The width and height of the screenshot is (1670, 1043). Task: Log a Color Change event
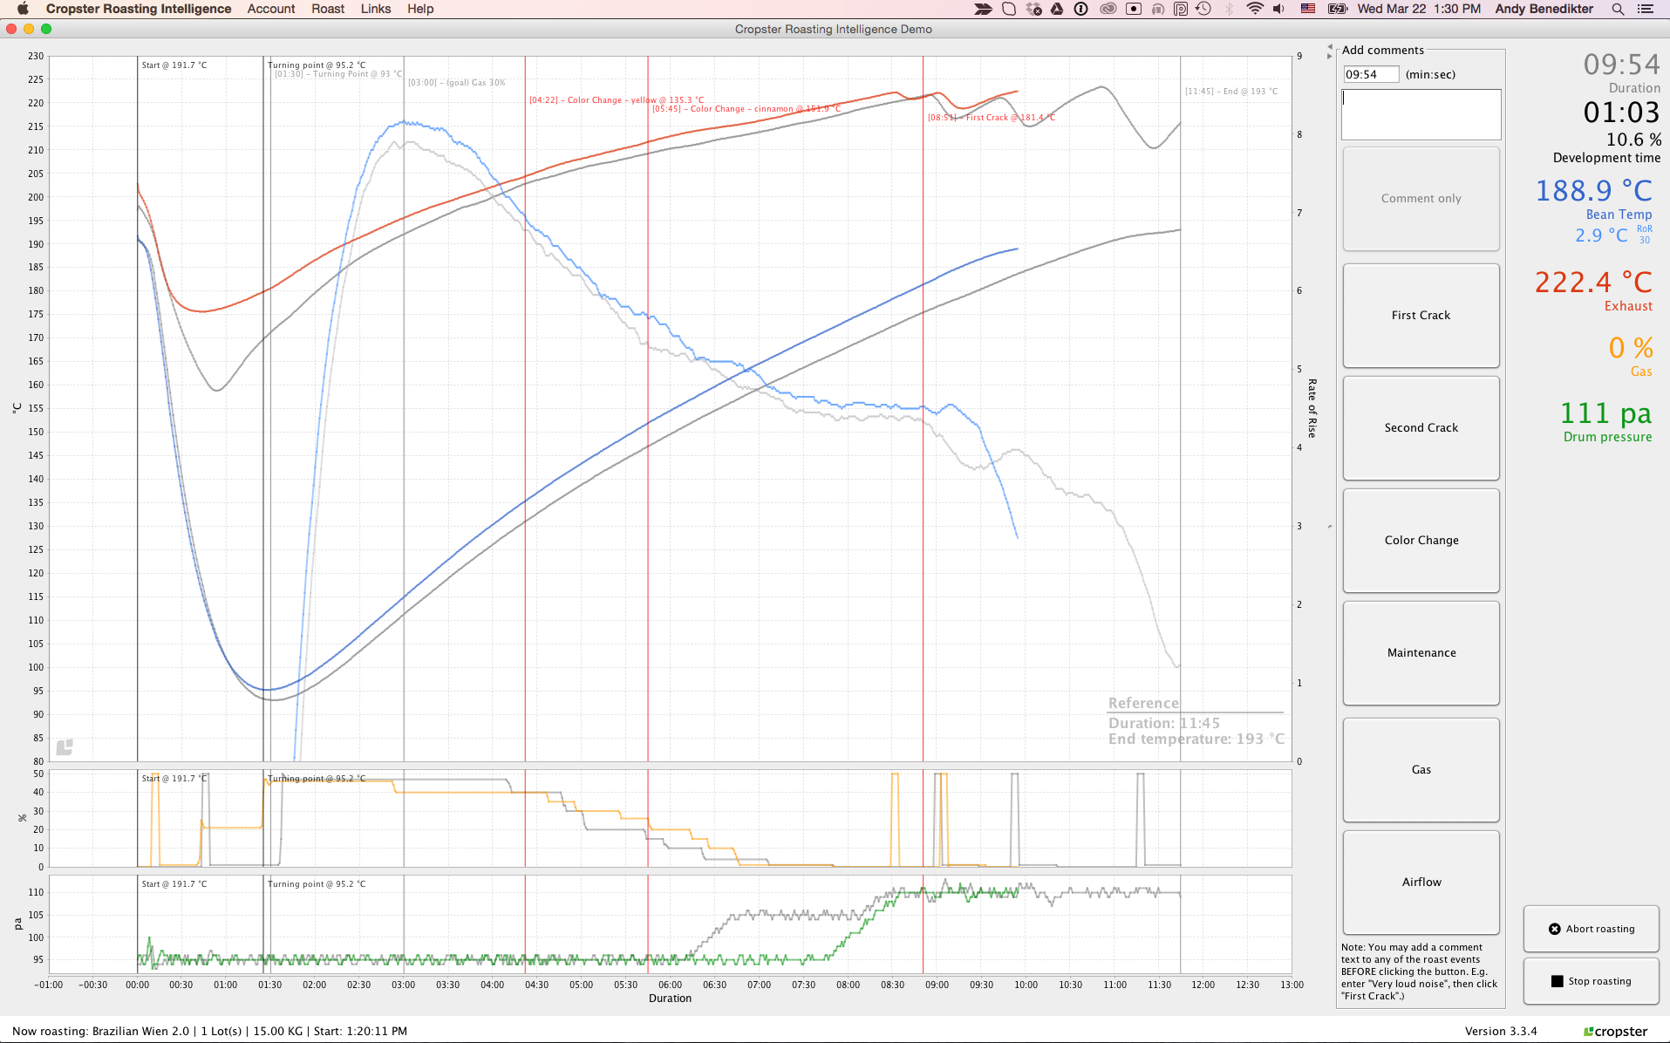[1421, 541]
